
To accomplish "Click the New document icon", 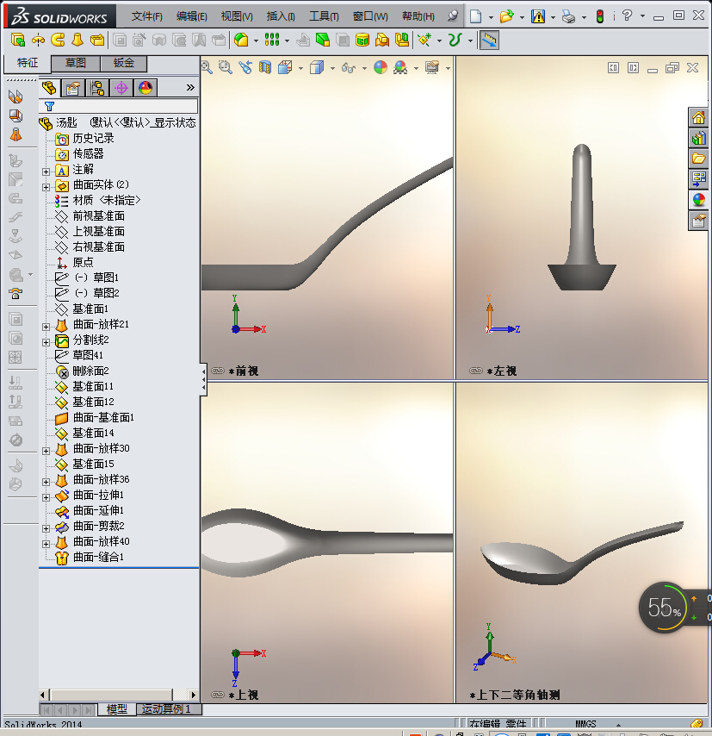I will 476,17.
